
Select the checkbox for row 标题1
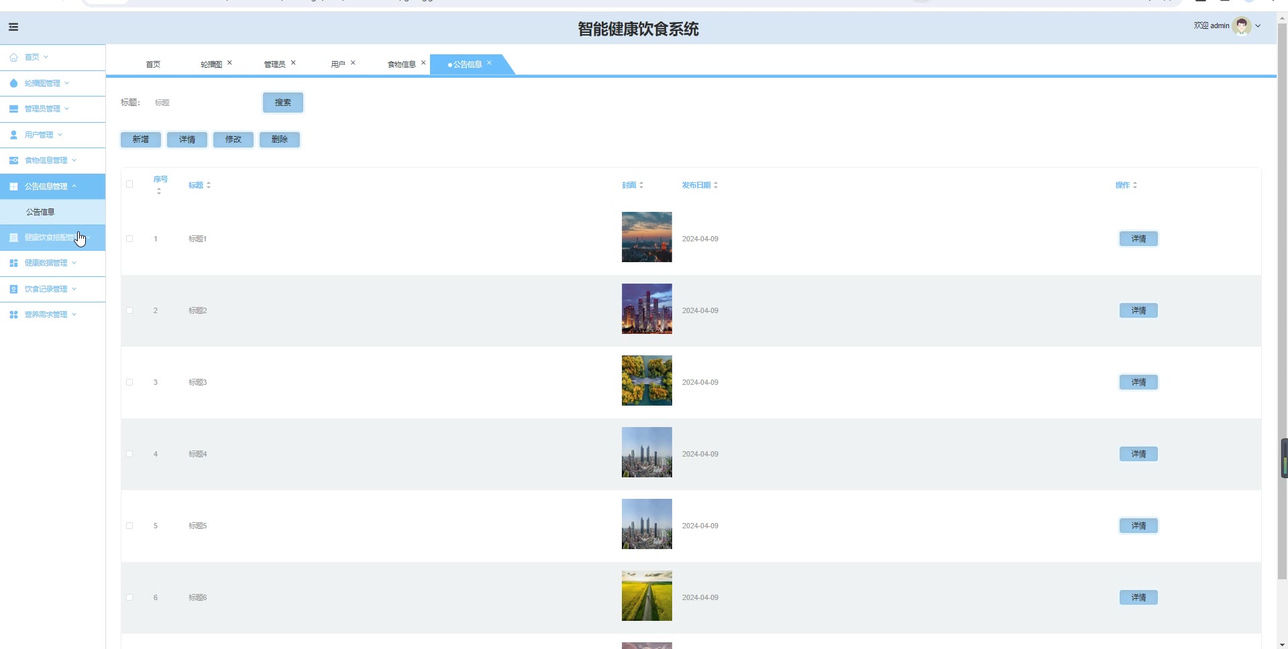pyautogui.click(x=129, y=239)
